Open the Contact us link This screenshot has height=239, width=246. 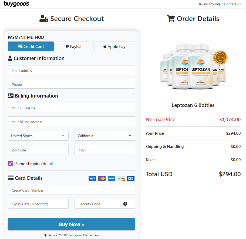click(x=232, y=4)
